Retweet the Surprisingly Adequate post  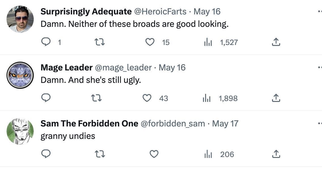coord(99,42)
